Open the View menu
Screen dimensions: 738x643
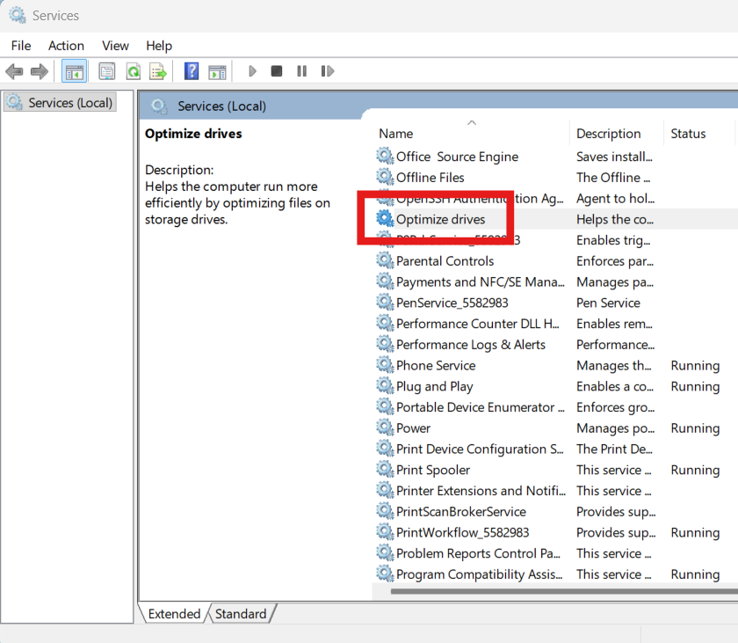[115, 45]
